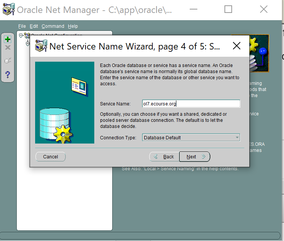The image size is (284, 241).
Task: Open the Edit menu
Action: pyautogui.click(x=34, y=26)
